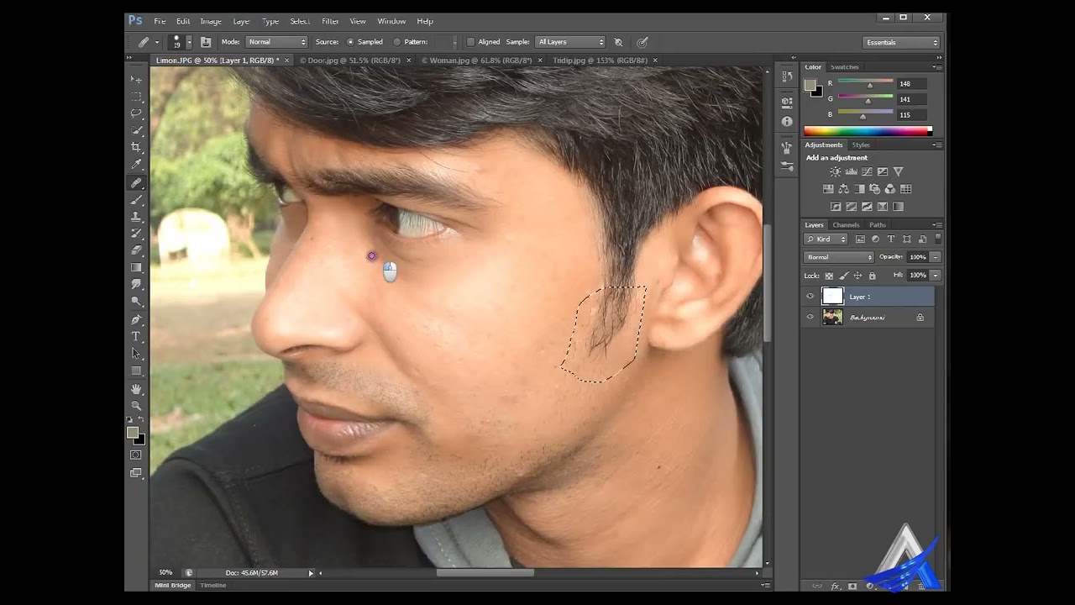Toggle pixel layer filter in Layers
This screenshot has width=1075, height=605.
860,239
